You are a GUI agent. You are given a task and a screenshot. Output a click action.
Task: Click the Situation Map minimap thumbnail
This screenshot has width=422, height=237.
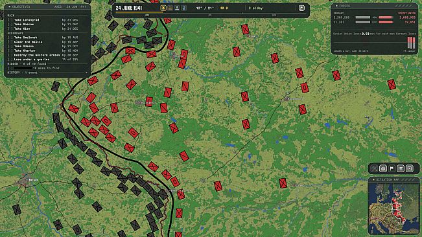(x=393, y=209)
